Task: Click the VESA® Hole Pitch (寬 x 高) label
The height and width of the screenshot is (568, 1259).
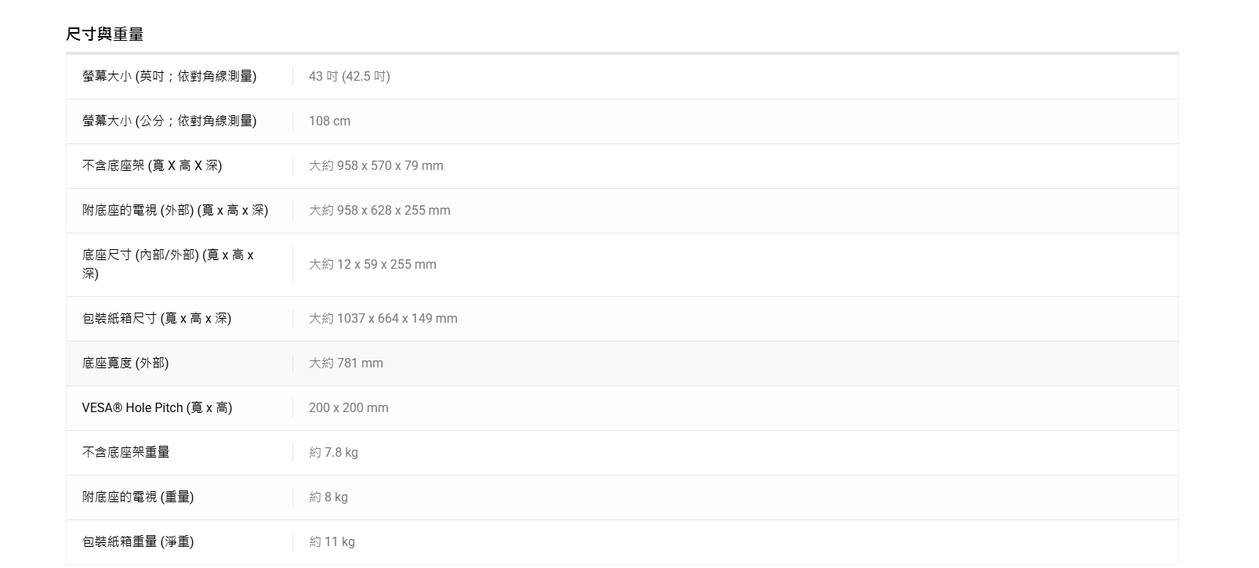Action: tap(157, 407)
